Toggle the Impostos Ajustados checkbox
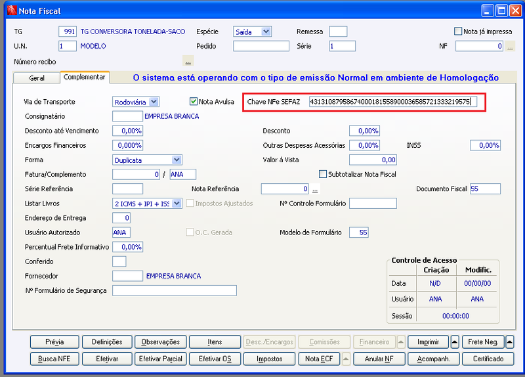 click(190, 203)
